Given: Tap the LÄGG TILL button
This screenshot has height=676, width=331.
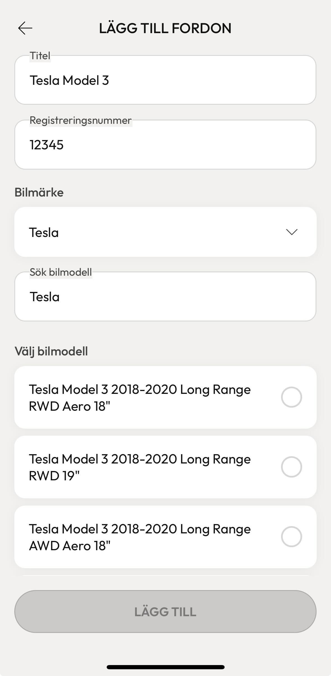Looking at the screenshot, I should 165,611.
